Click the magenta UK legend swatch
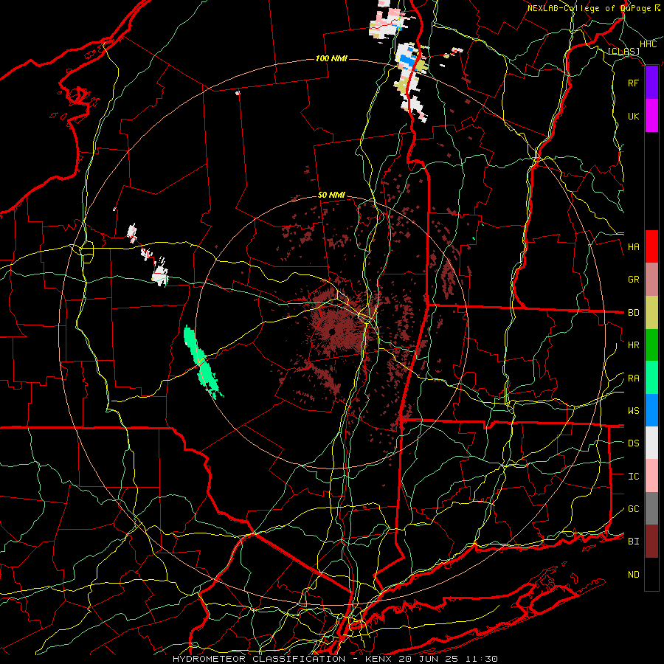This screenshot has width=664, height=664. pos(651,116)
